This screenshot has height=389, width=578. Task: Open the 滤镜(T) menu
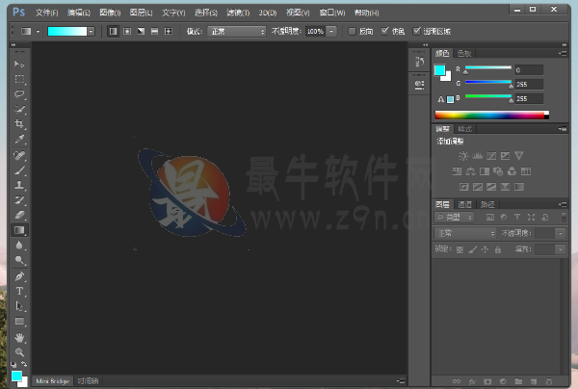238,13
